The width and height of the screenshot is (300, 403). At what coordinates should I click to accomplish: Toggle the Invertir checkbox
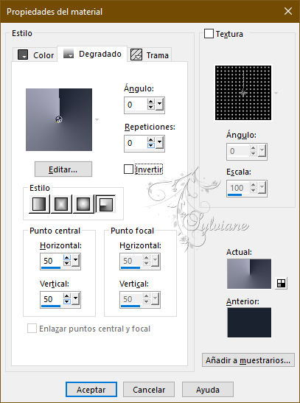128,169
